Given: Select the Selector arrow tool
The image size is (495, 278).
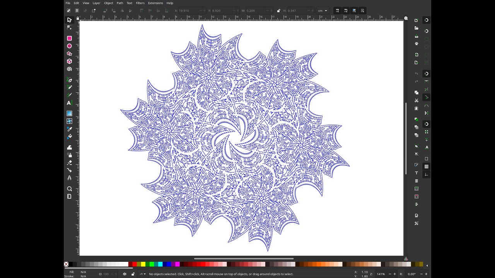Looking at the screenshot, I should (69, 20).
